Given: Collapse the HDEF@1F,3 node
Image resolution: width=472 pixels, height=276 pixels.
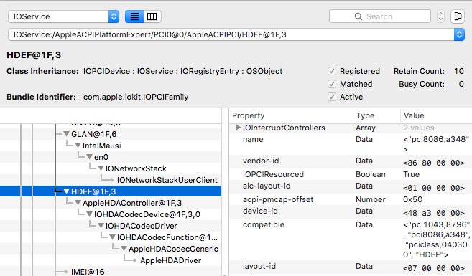Looking at the screenshot, I should [x=67, y=191].
